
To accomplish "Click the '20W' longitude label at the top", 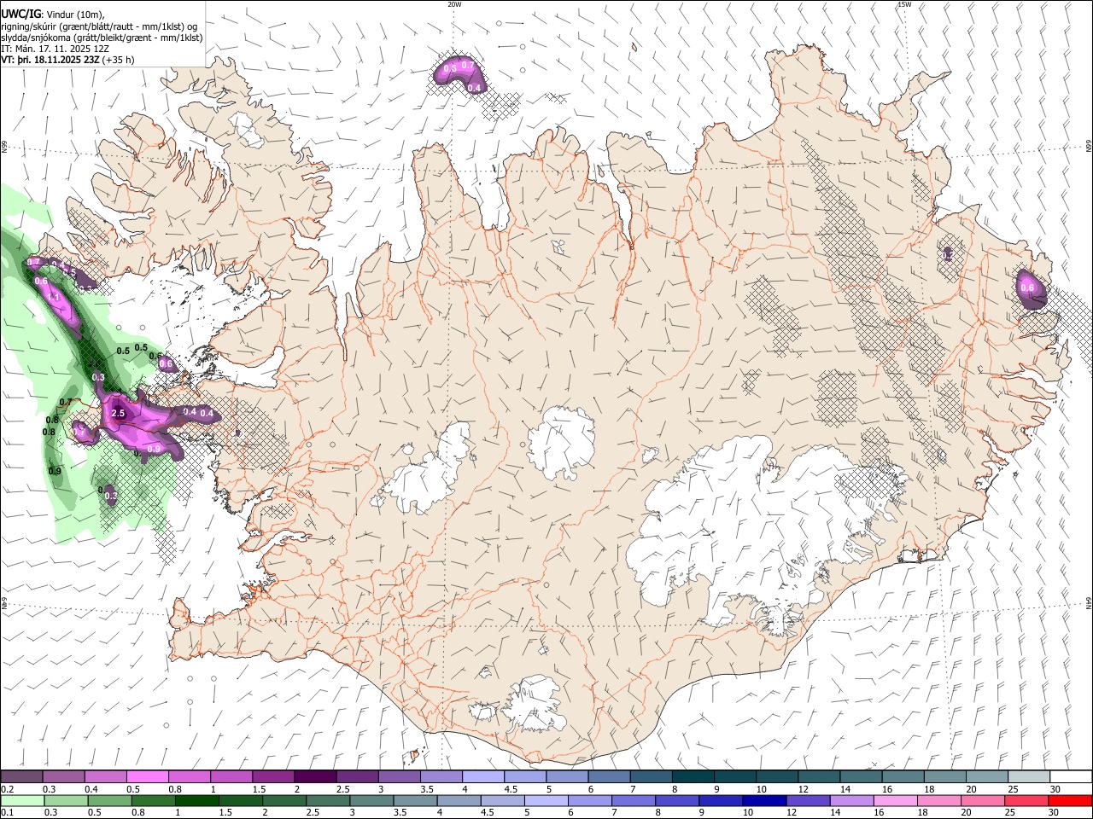I will click(454, 4).
